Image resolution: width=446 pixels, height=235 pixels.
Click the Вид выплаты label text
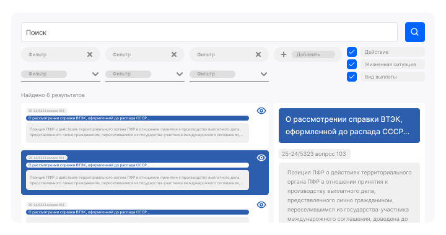[380, 77]
